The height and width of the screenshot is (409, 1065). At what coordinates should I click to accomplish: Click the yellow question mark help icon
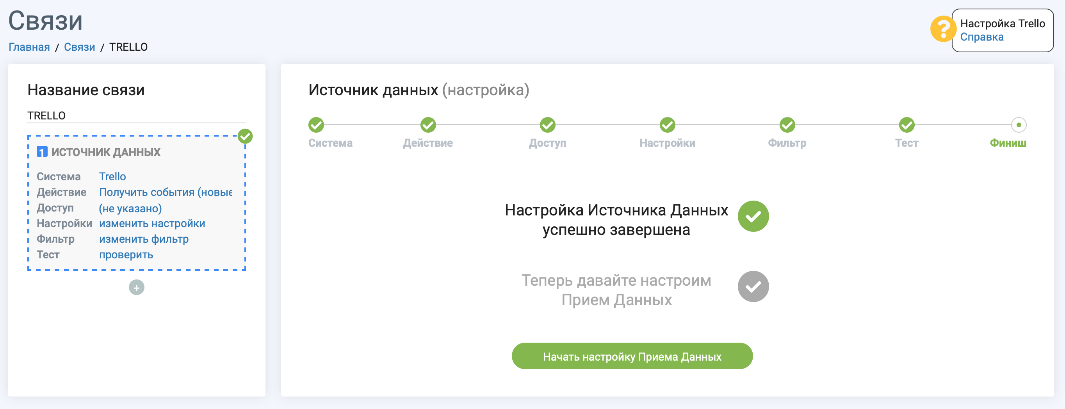(943, 29)
